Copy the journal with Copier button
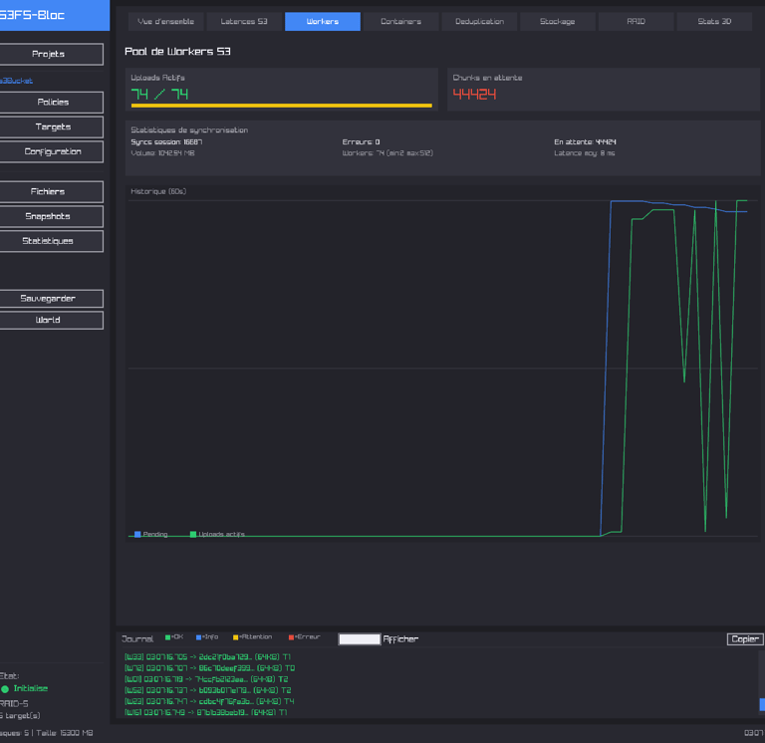The image size is (765, 743). [x=744, y=639]
